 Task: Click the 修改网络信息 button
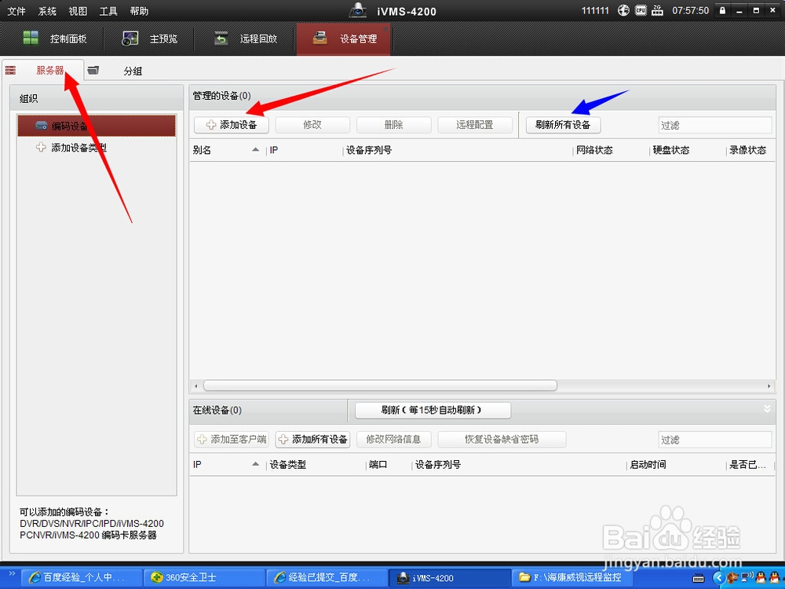pos(393,439)
